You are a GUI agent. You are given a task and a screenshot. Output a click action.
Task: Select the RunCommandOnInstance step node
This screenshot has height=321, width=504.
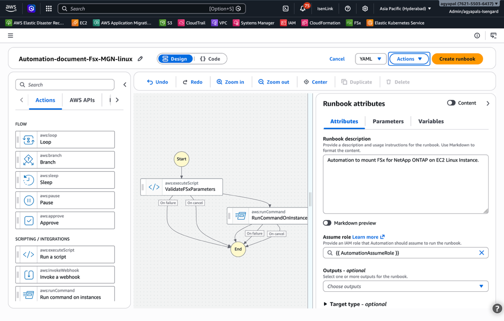coord(268,216)
